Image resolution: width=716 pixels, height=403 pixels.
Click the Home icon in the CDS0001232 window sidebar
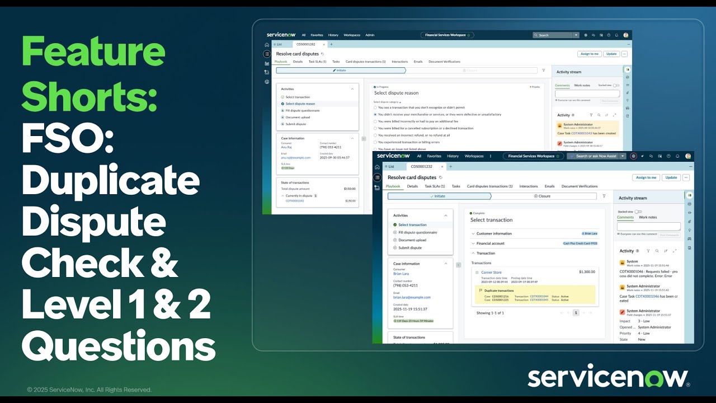377,167
